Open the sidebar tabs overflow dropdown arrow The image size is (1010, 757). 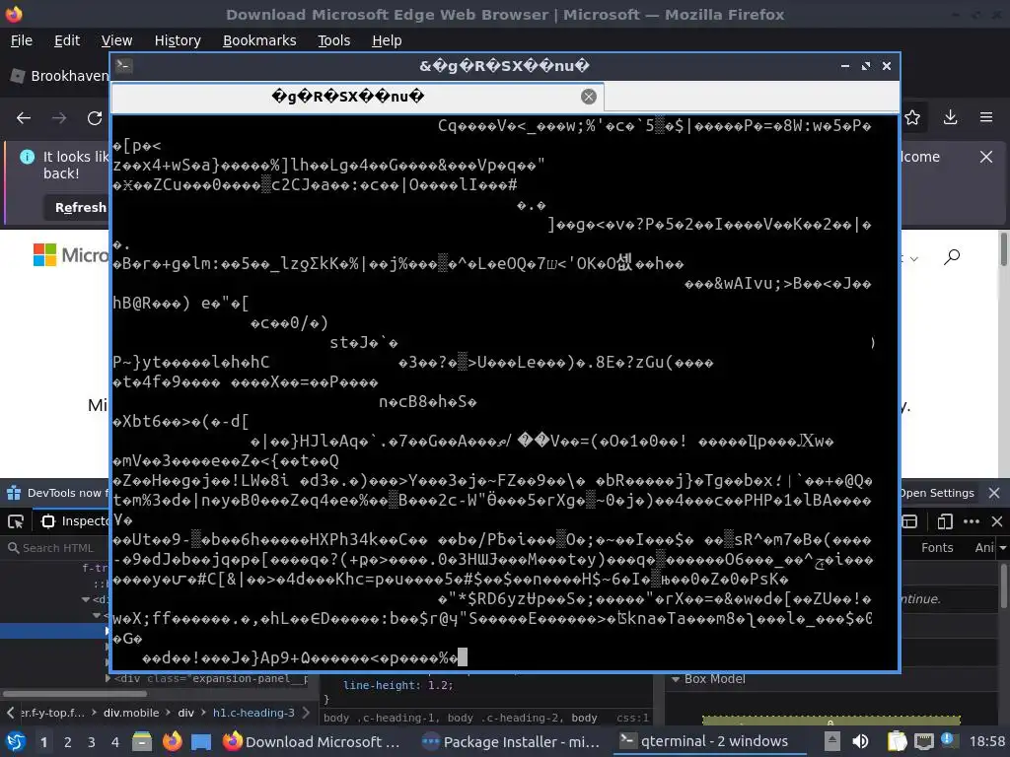click(x=1002, y=548)
